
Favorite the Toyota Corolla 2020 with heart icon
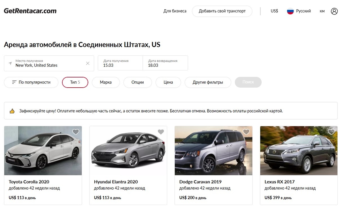pyautogui.click(x=76, y=132)
